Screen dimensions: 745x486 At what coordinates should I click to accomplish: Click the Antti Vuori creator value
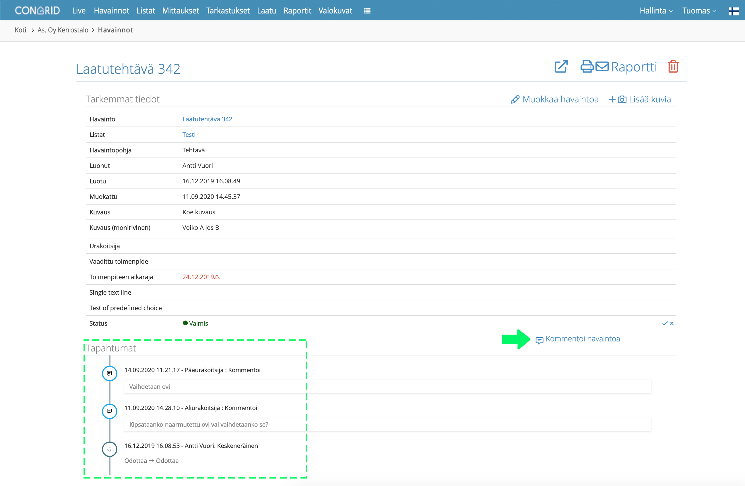pyautogui.click(x=197, y=166)
